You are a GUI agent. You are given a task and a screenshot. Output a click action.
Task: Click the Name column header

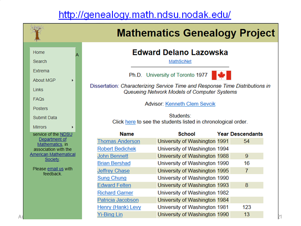[127, 134]
